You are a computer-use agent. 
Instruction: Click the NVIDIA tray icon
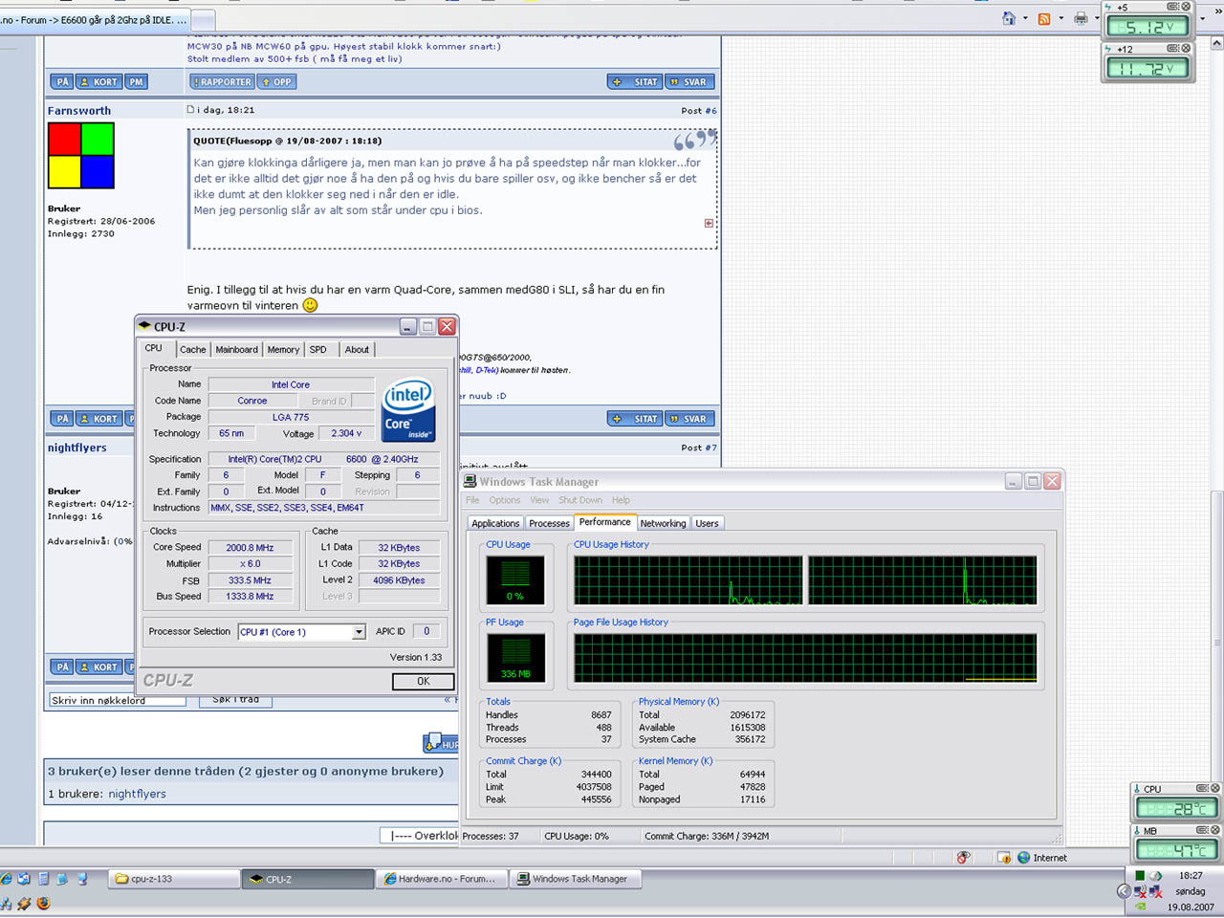click(1140, 906)
